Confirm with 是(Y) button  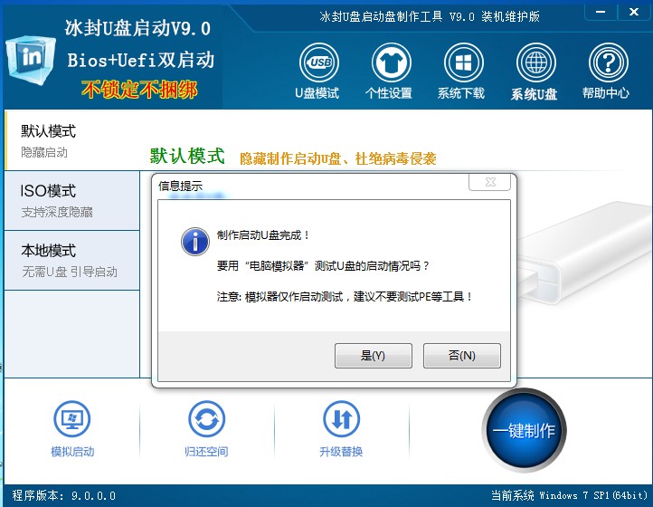pyautogui.click(x=374, y=356)
